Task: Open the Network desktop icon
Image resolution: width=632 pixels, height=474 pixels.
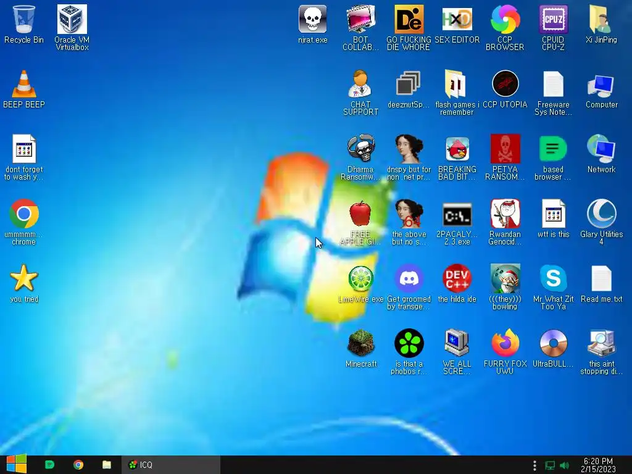Action: click(x=601, y=149)
